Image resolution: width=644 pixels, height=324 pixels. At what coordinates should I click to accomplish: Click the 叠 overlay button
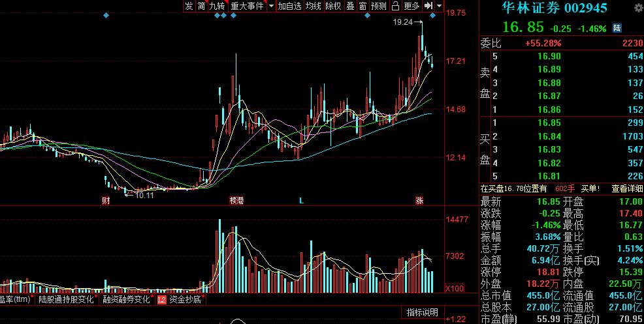pos(350,6)
